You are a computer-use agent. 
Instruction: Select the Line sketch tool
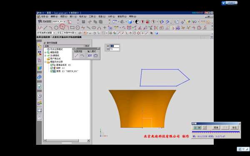point(45,28)
